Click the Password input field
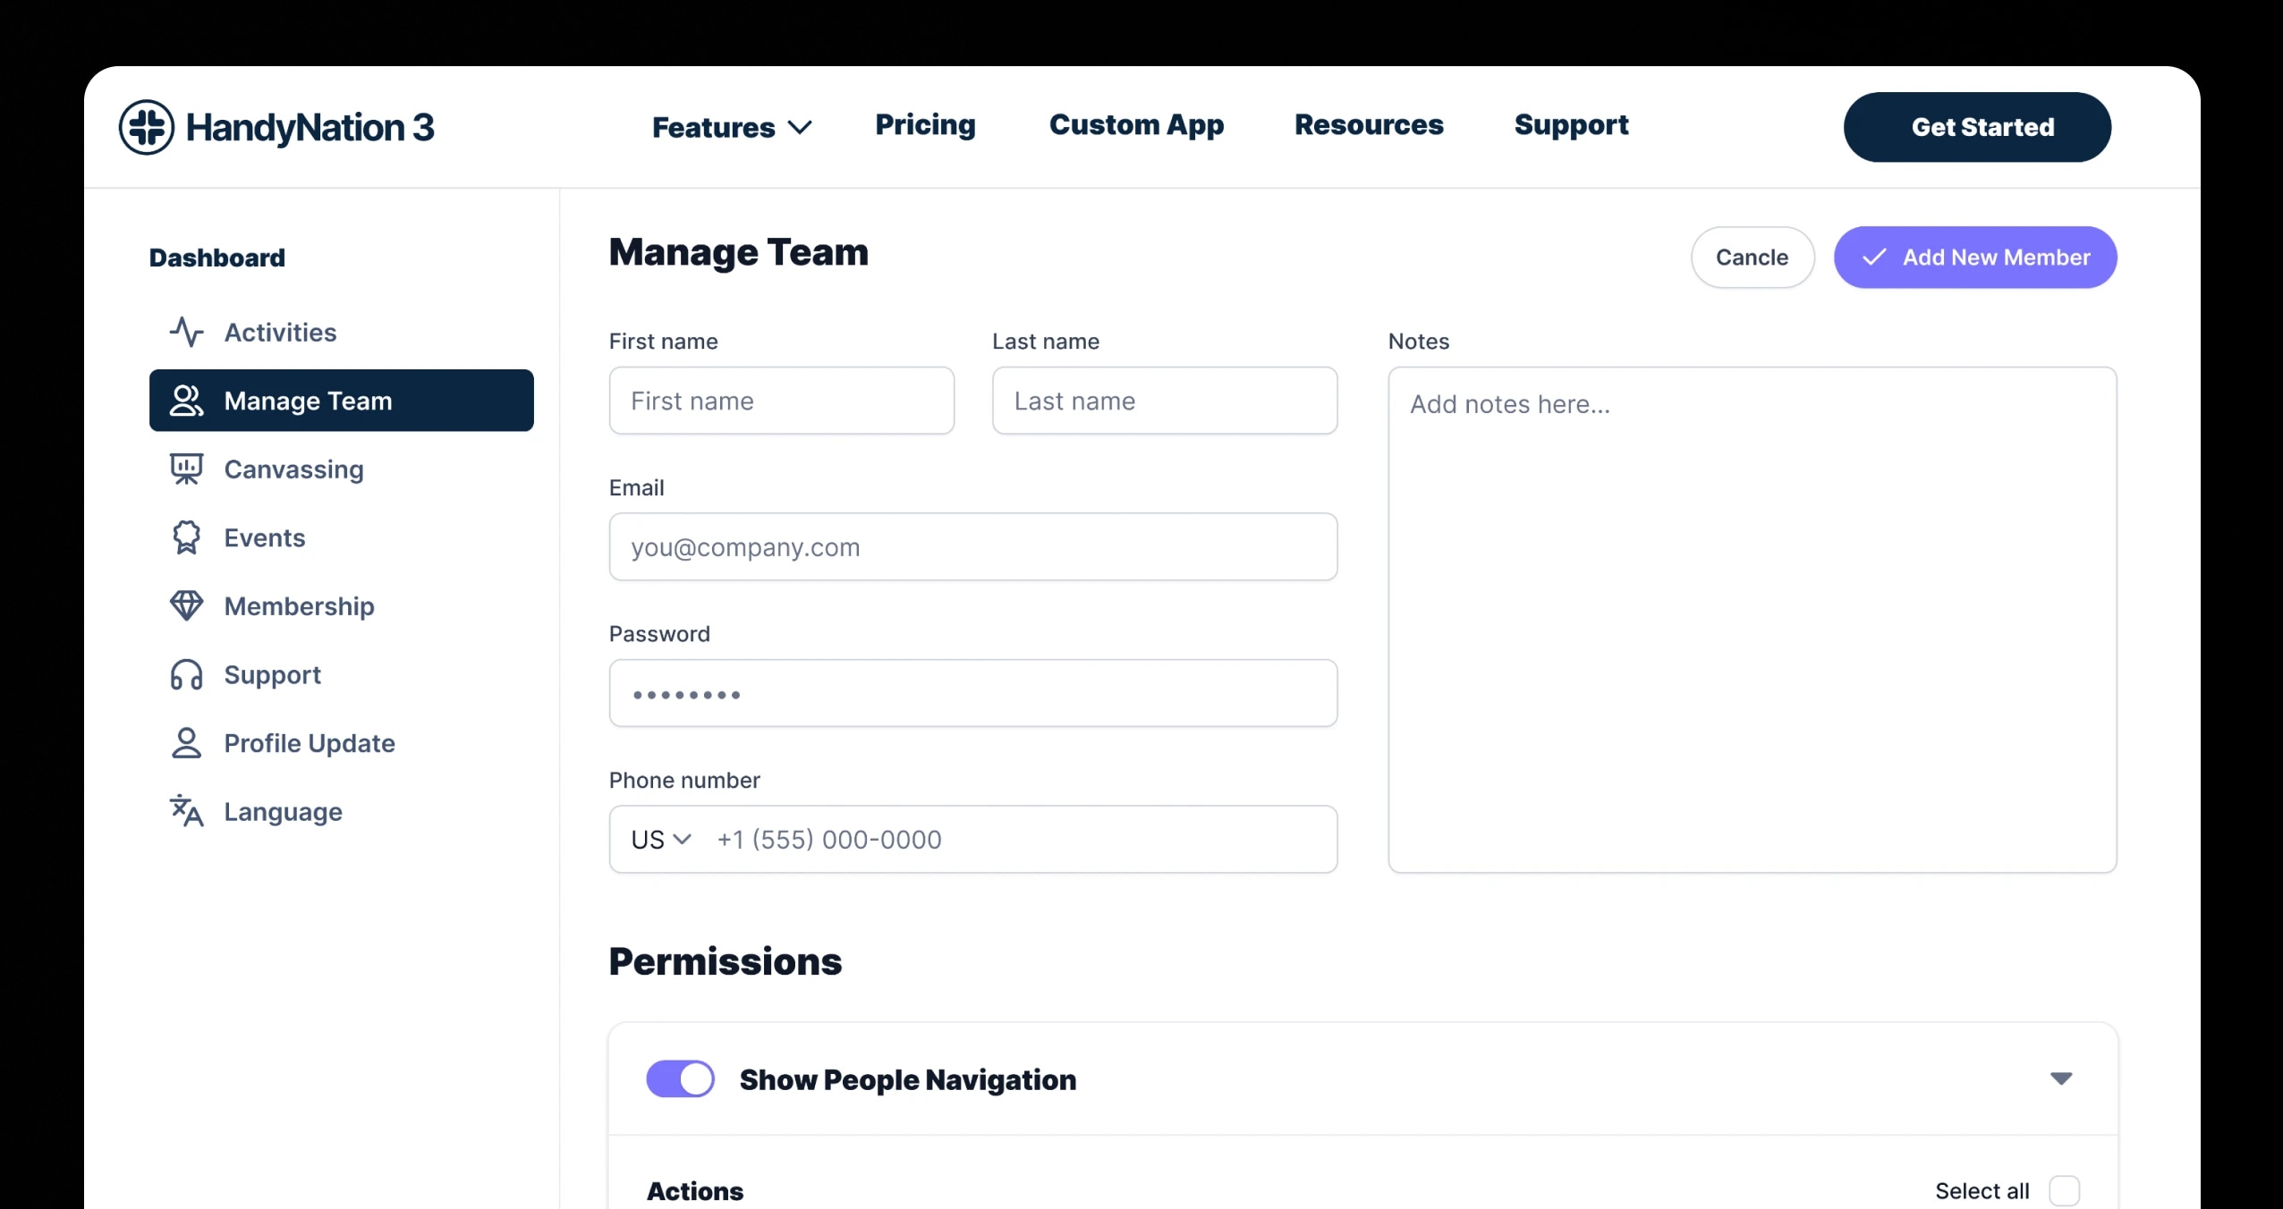This screenshot has width=2283, height=1209. click(973, 693)
